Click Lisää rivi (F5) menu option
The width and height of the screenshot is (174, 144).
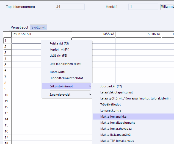click(58, 56)
